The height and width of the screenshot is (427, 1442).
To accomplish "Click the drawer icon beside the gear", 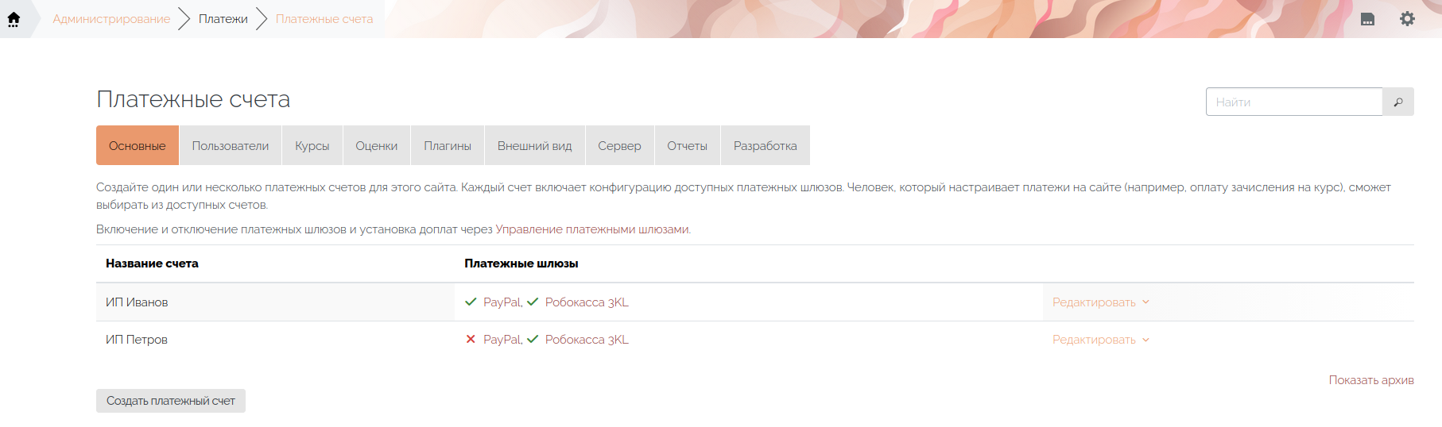I will (x=1367, y=19).
